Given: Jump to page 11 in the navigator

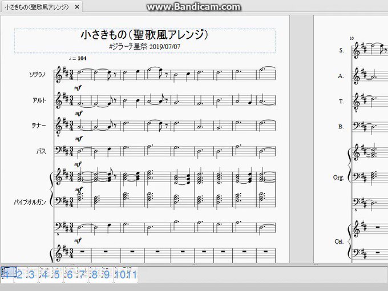Looking at the screenshot, I should [x=132, y=274].
